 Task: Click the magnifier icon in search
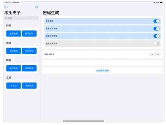click(x=6, y=18)
